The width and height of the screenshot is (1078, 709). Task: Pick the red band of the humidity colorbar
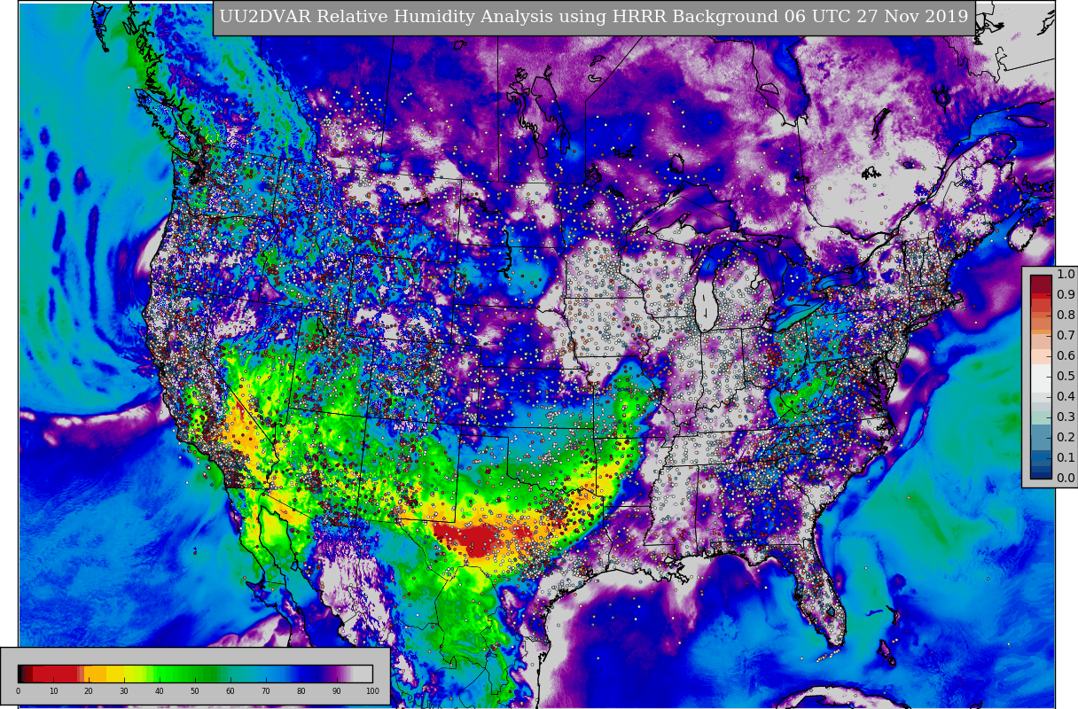tap(55, 674)
